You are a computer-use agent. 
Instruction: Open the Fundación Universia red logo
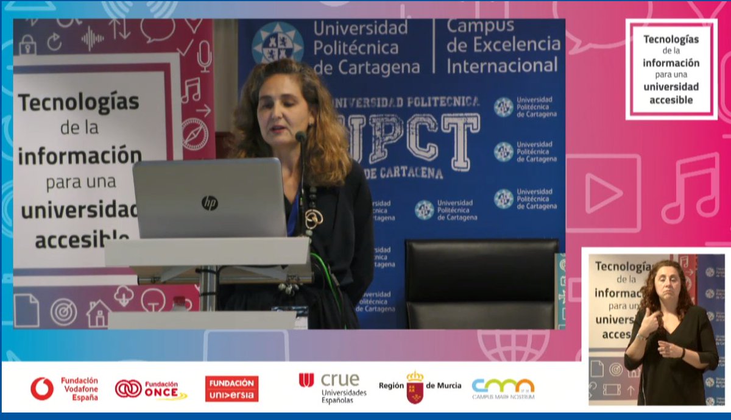point(231,389)
